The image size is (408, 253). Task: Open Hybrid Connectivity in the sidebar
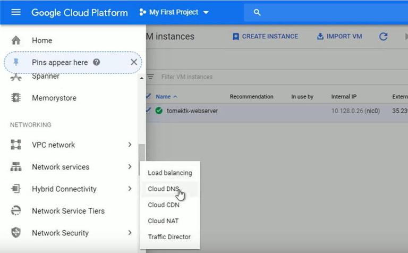64,189
